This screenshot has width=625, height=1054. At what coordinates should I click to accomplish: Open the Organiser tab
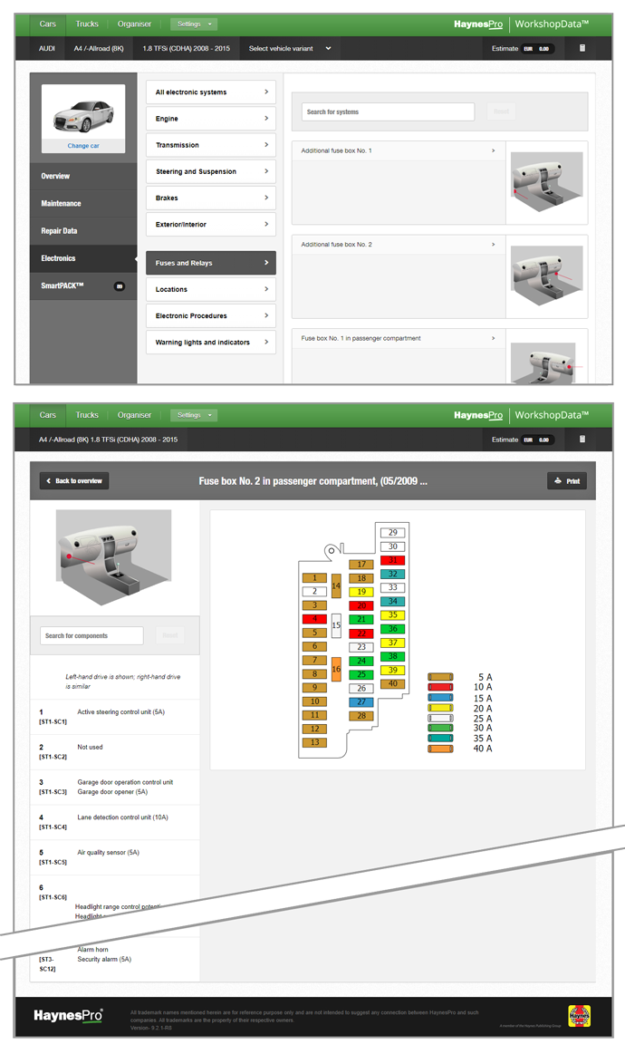(134, 24)
